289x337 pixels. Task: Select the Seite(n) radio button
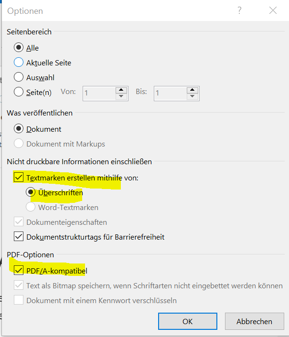[19, 92]
